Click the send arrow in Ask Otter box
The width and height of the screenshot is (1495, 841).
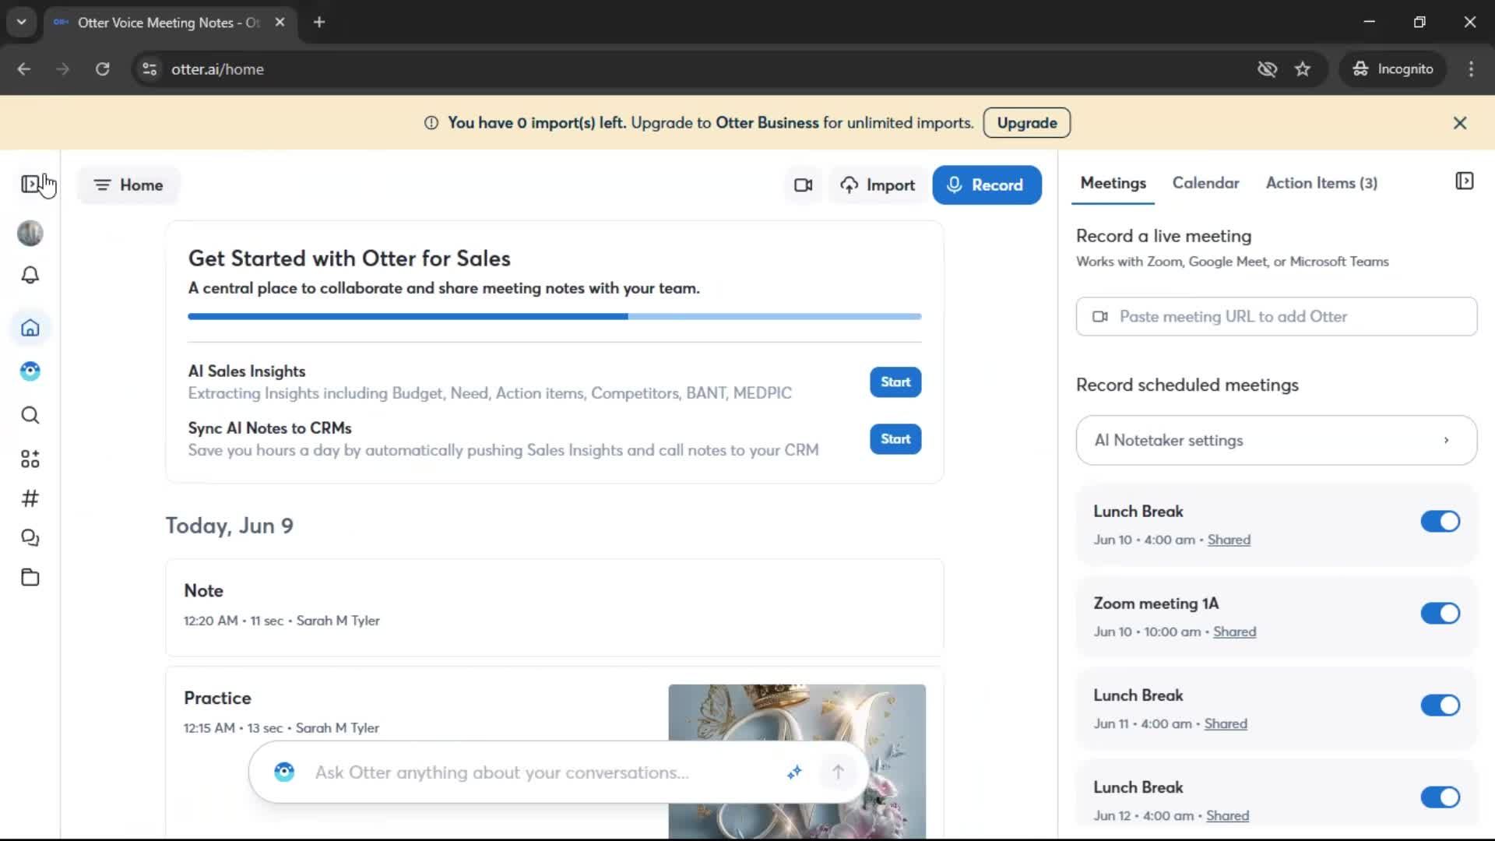[838, 772]
